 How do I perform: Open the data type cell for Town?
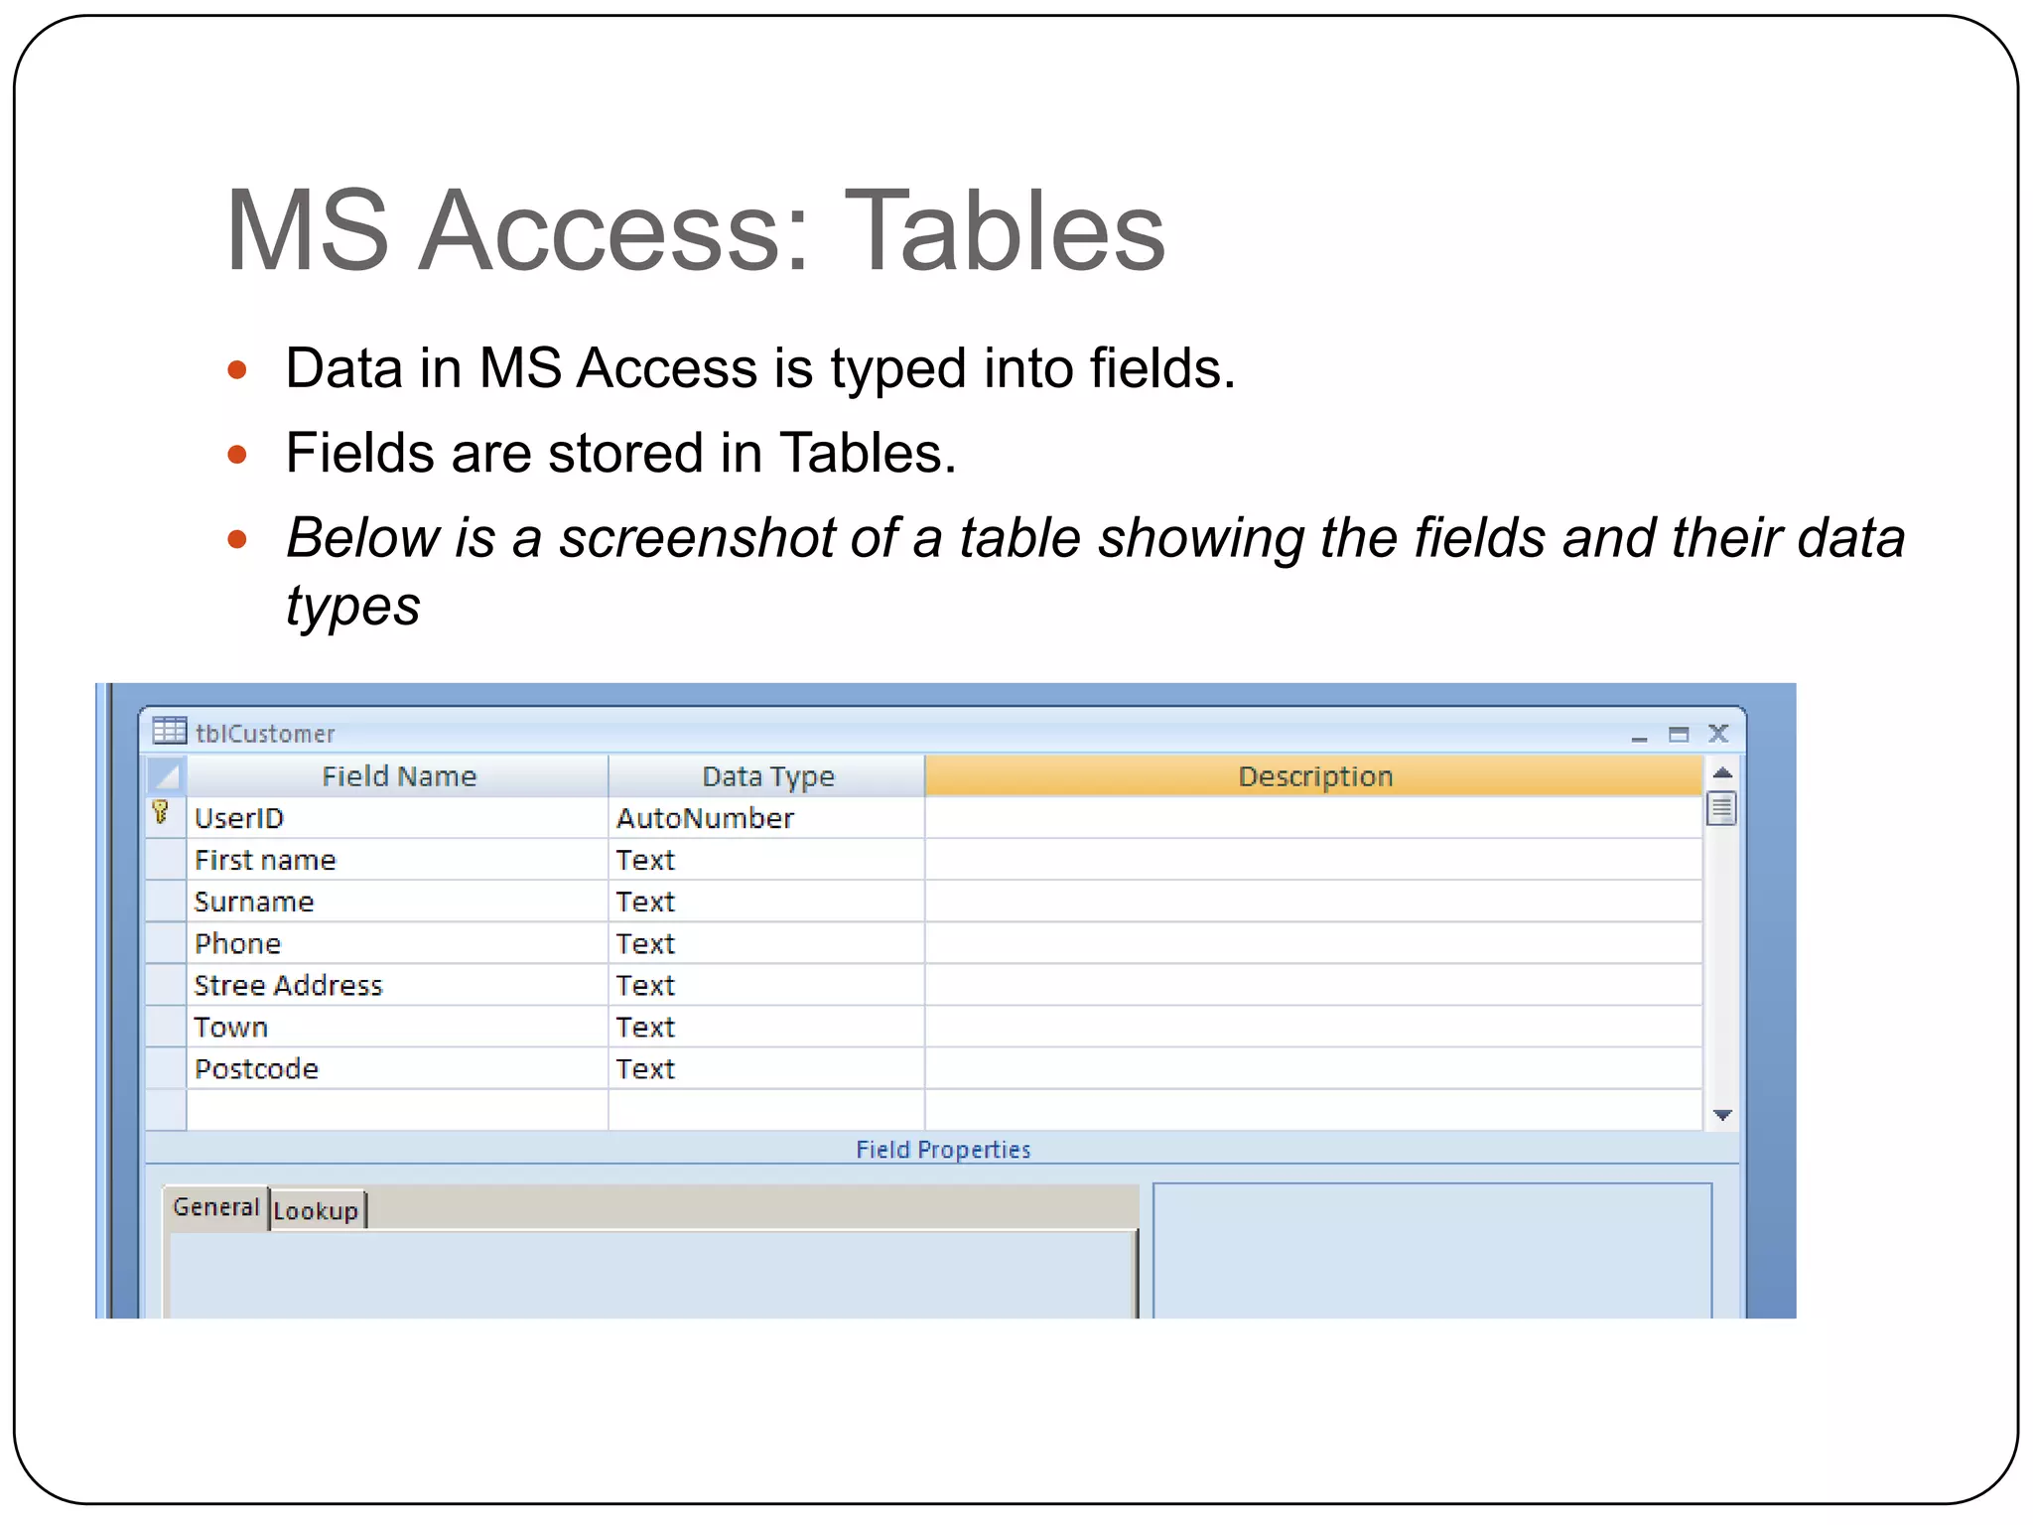pyautogui.click(x=766, y=1027)
